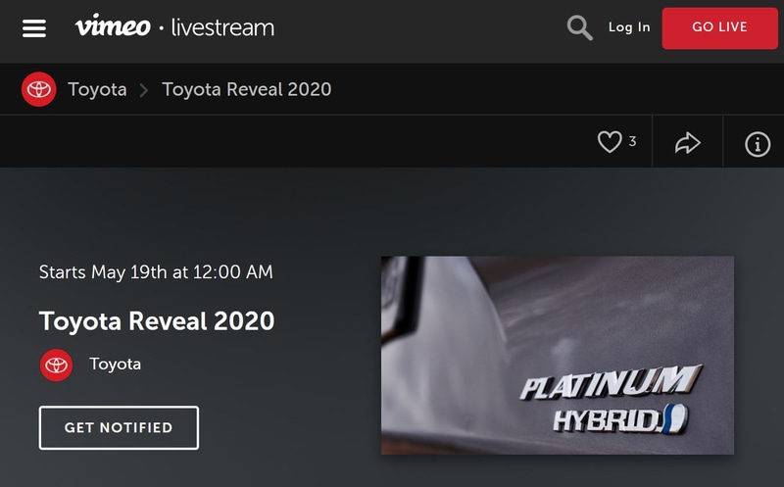Share the event via arrow icon

[x=688, y=143]
